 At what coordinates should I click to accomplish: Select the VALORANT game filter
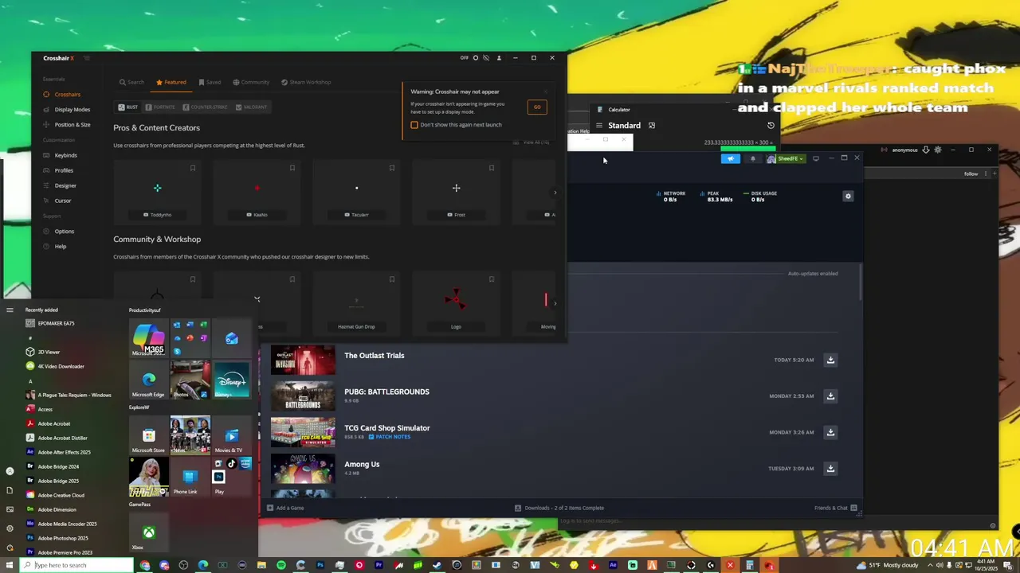[251, 107]
